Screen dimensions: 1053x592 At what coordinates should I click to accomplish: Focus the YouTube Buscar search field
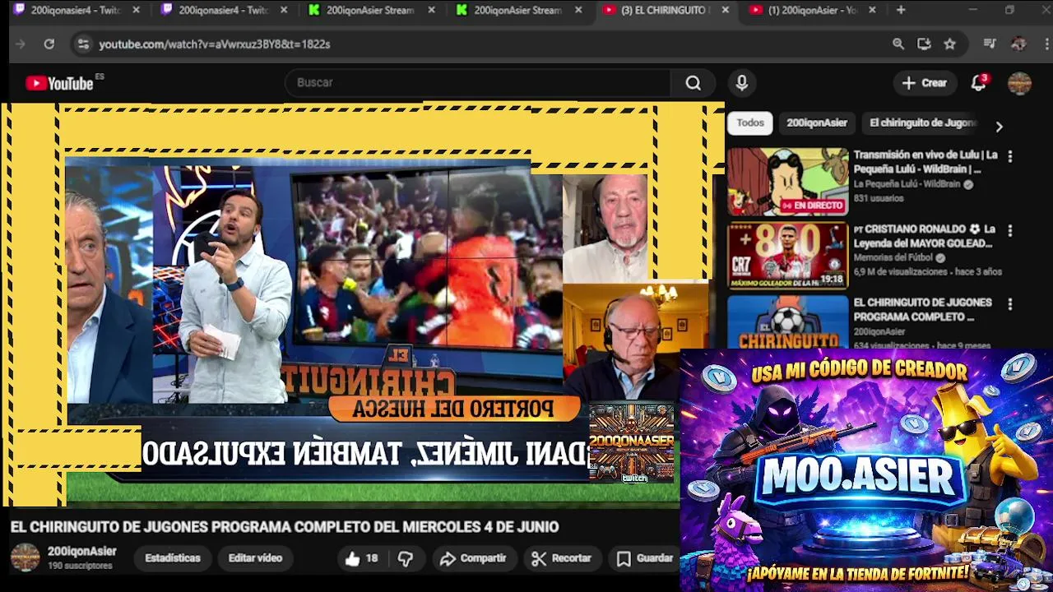[477, 83]
